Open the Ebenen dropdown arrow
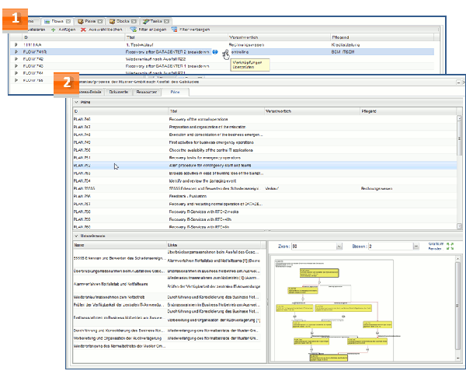The image size is (466, 378). [x=416, y=247]
